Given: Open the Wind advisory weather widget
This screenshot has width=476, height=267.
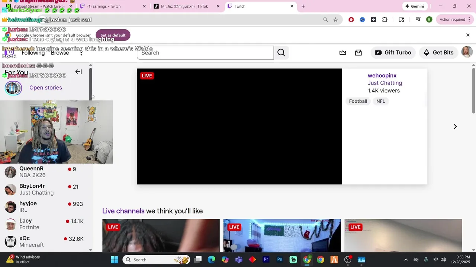Looking at the screenshot, I should [x=23, y=260].
